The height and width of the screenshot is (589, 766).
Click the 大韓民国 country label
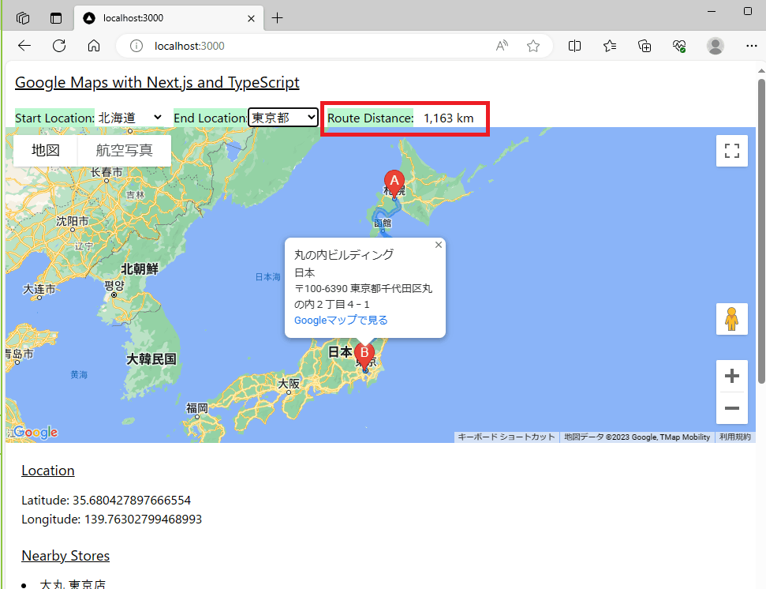click(151, 359)
